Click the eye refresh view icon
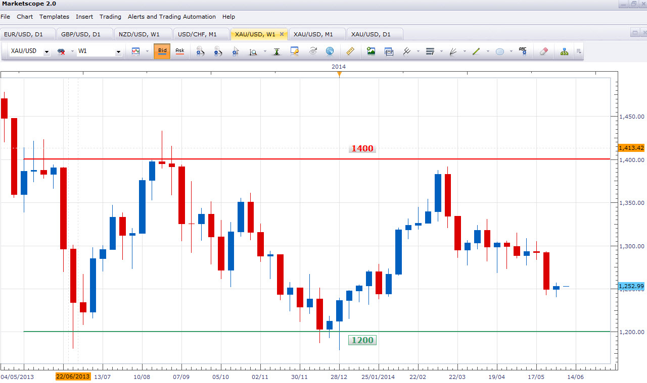Image resolution: width=647 pixels, height=383 pixels. 312,51
